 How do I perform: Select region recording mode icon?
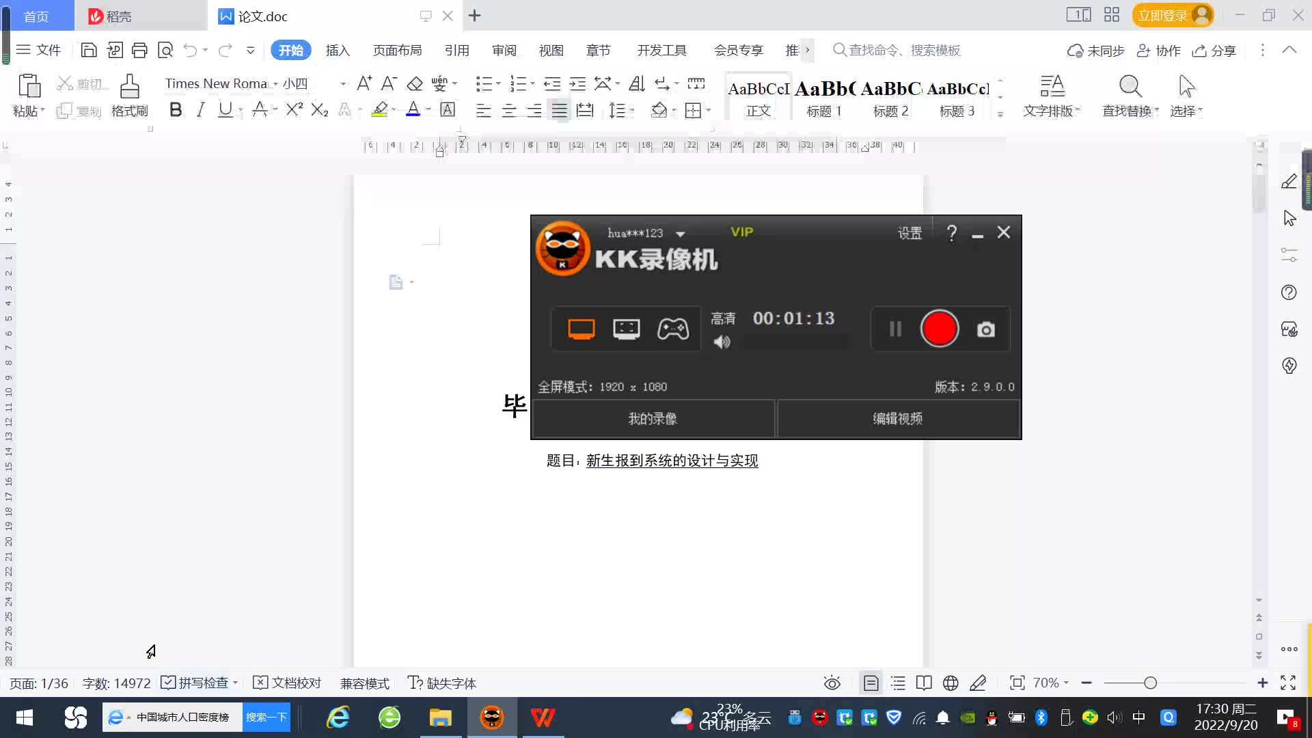[x=626, y=329]
